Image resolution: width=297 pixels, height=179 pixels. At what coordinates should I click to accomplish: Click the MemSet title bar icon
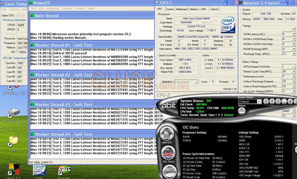pos(241,3)
